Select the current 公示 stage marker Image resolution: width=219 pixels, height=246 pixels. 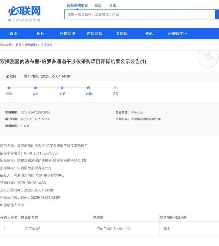(88, 88)
